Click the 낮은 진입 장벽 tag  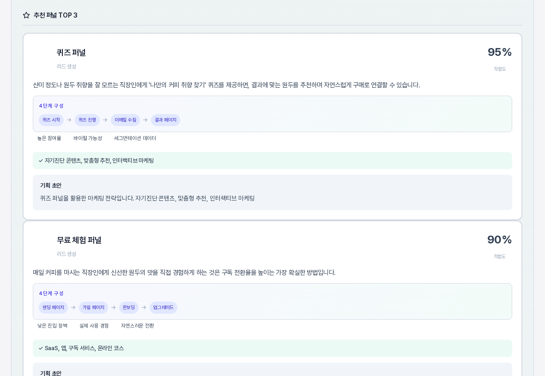coord(53,326)
